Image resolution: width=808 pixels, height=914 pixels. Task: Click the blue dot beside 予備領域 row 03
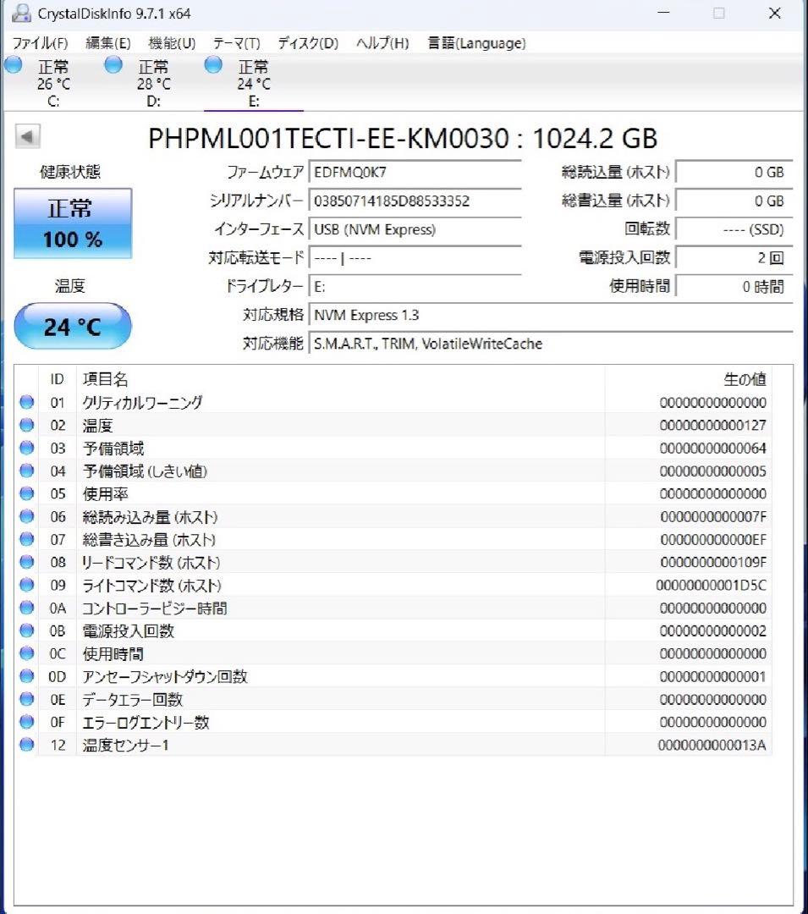click(x=27, y=448)
